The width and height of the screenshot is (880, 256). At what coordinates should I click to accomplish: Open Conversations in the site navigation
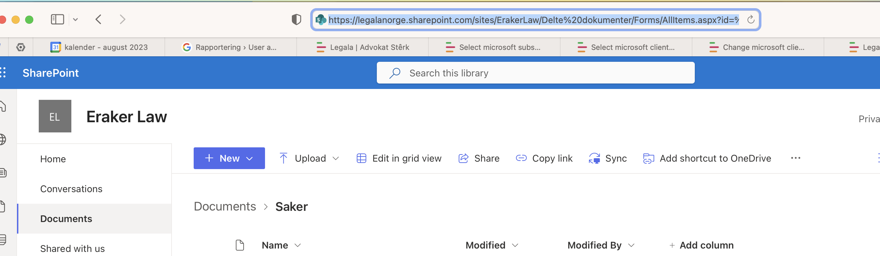[71, 189]
